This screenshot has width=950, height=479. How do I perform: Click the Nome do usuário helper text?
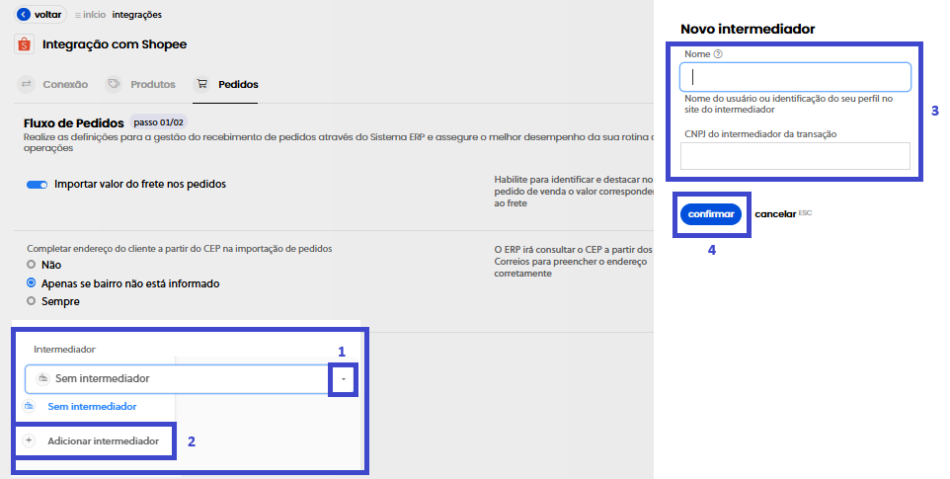pyautogui.click(x=788, y=104)
